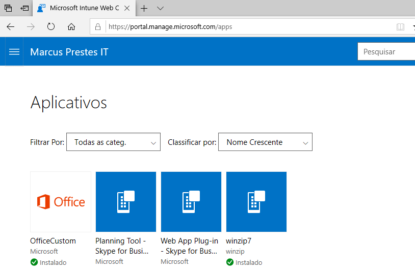Click the OfficeCustom app name
Image resolution: width=415 pixels, height=274 pixels.
pos(53,241)
